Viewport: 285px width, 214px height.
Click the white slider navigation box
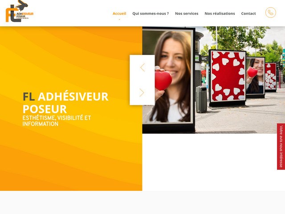coord(142,80)
